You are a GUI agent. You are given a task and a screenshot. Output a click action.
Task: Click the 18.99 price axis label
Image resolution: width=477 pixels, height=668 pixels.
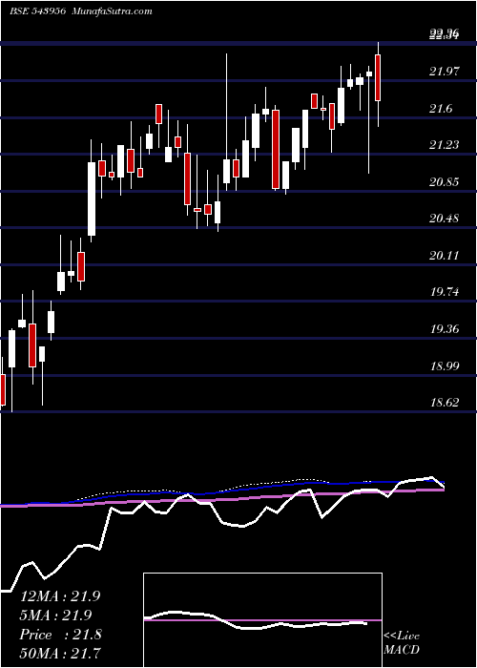445,365
